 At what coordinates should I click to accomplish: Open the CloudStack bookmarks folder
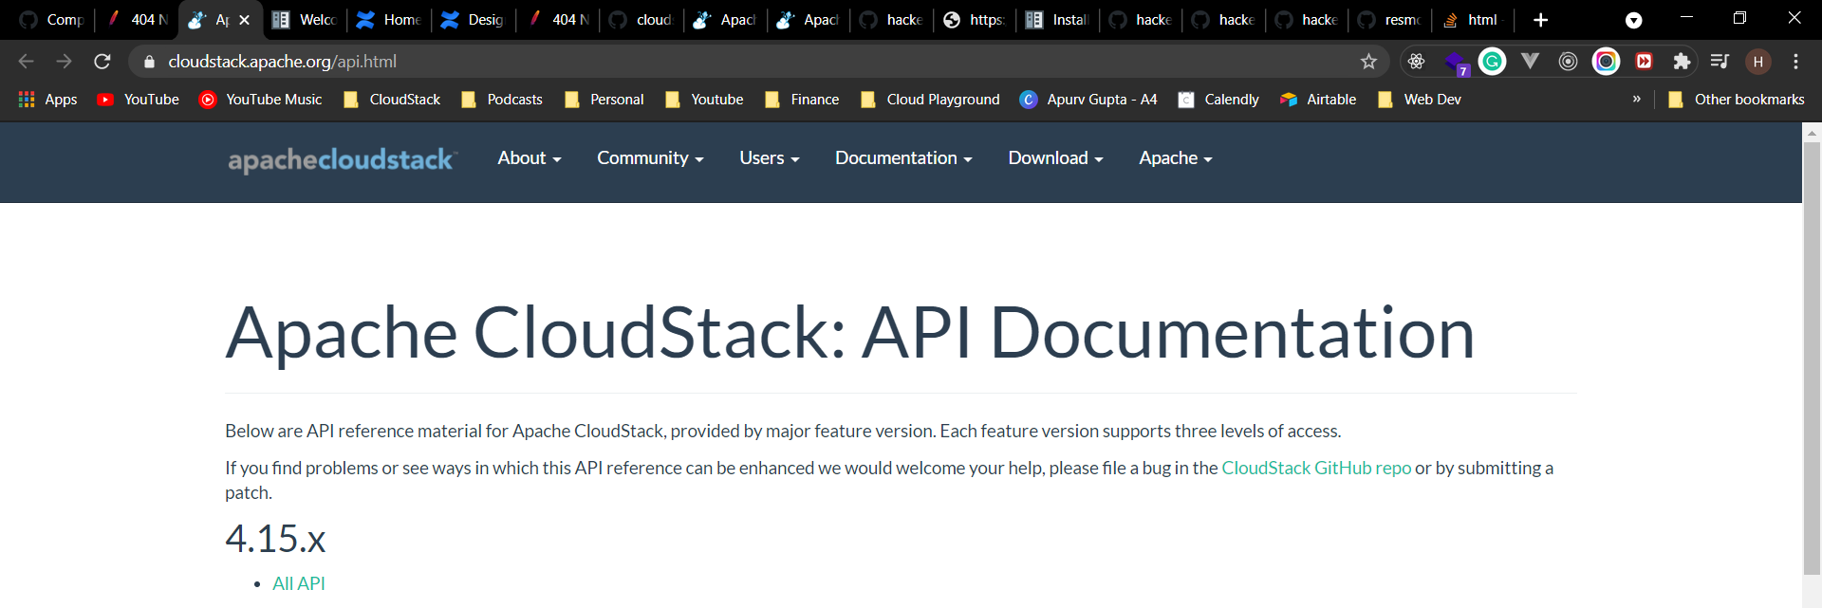[x=392, y=100]
